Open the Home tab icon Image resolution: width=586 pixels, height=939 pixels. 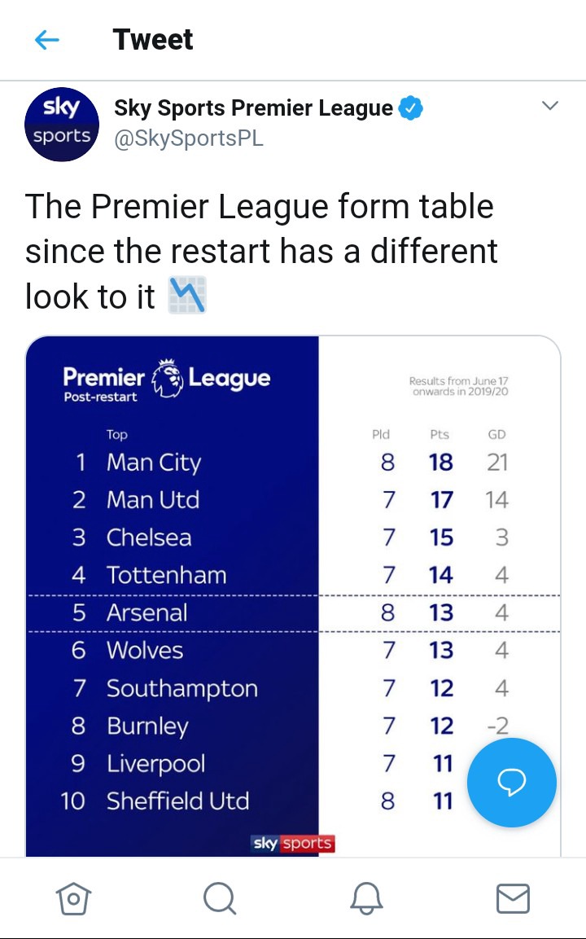point(73,898)
